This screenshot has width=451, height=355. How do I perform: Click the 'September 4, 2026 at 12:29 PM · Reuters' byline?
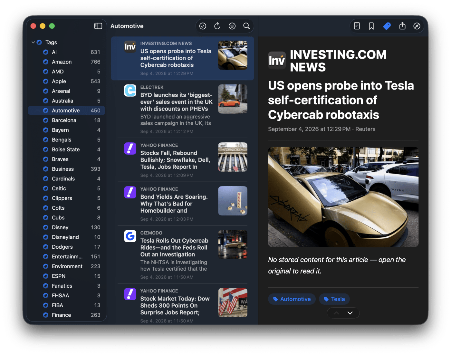tap(321, 129)
